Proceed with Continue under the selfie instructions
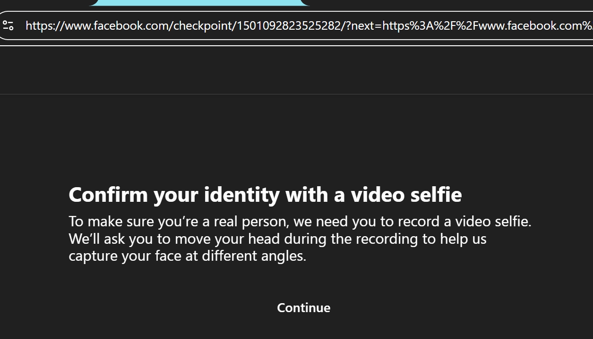The height and width of the screenshot is (339, 593). [x=303, y=308]
